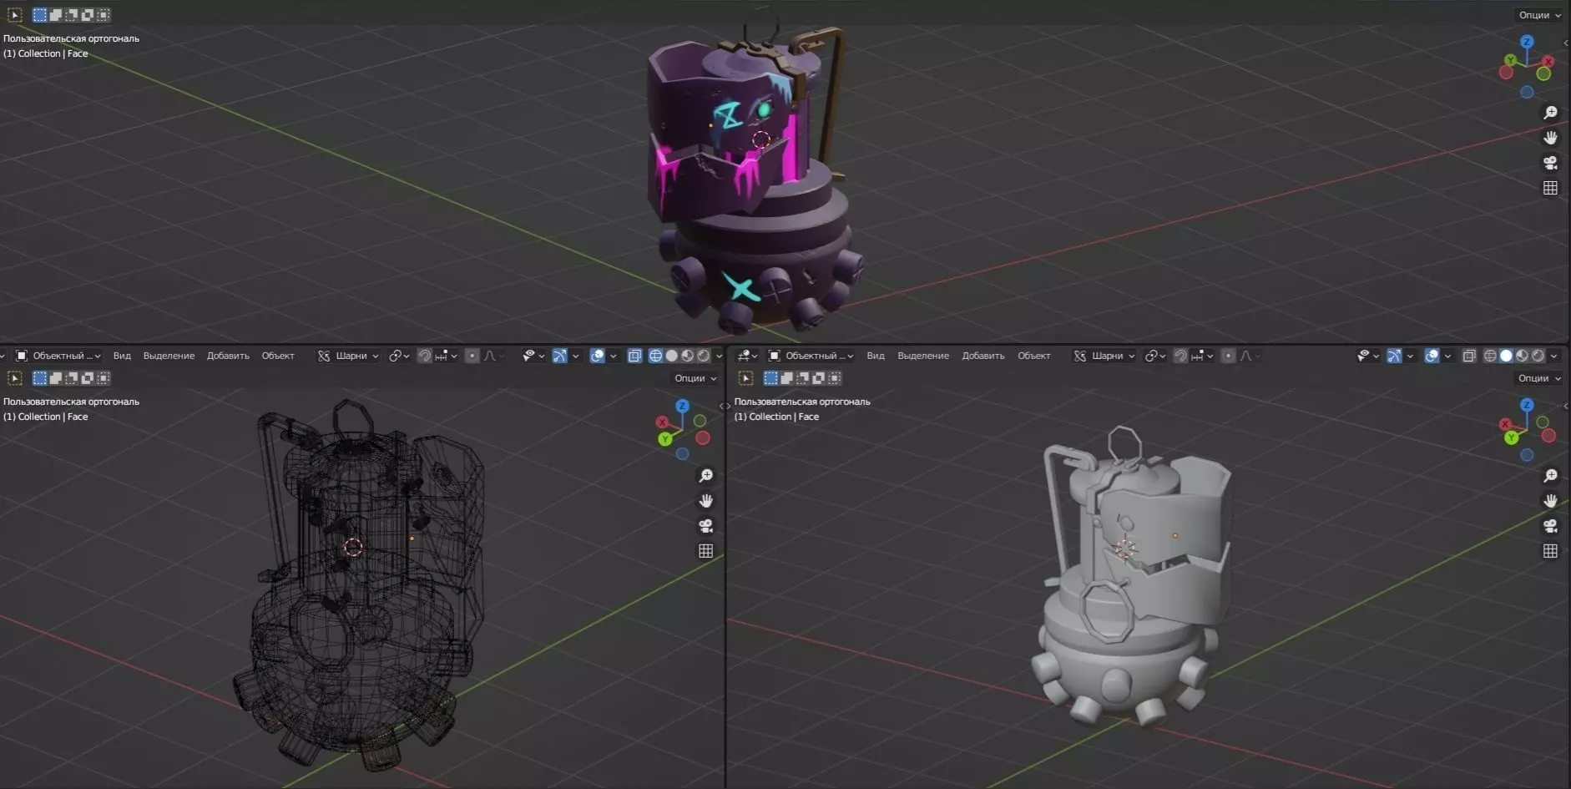Image resolution: width=1571 pixels, height=789 pixels.
Task: Switch orthographic/perspective grid icon in top viewport
Action: [x=1550, y=188]
